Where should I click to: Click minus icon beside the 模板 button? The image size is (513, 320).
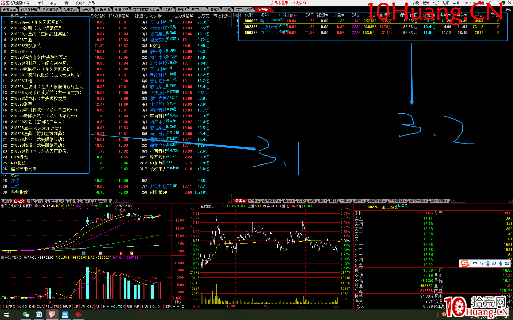click(178, 307)
